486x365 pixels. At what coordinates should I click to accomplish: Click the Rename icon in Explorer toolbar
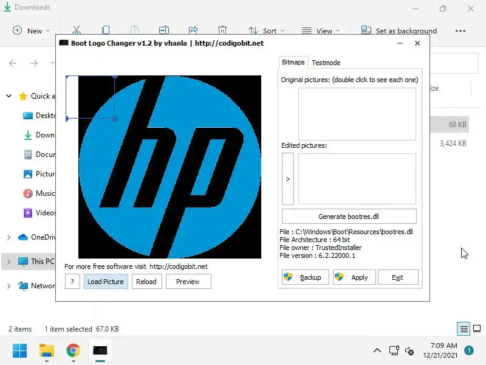[x=164, y=30]
